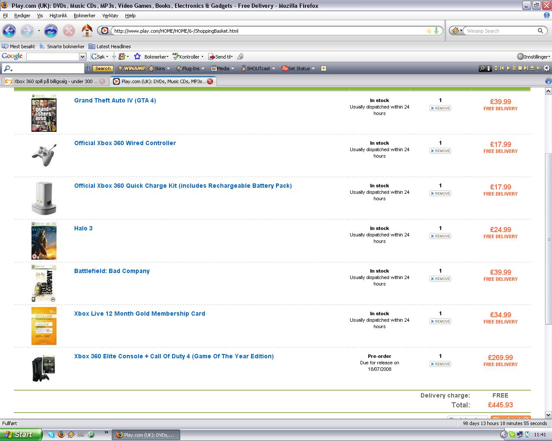This screenshot has width=552, height=441.
Task: Click the blue icon at tab bar end
Action: 548,81
